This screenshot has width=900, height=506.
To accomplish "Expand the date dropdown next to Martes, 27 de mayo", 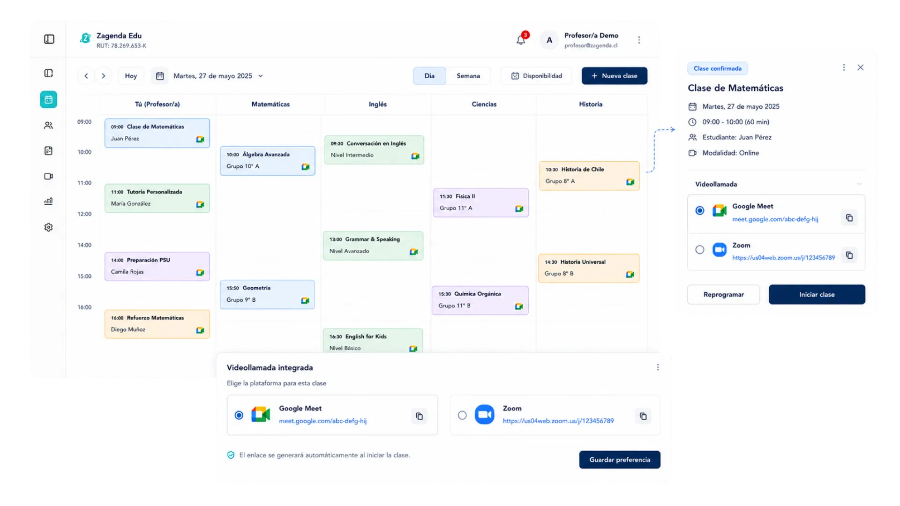I will [261, 76].
